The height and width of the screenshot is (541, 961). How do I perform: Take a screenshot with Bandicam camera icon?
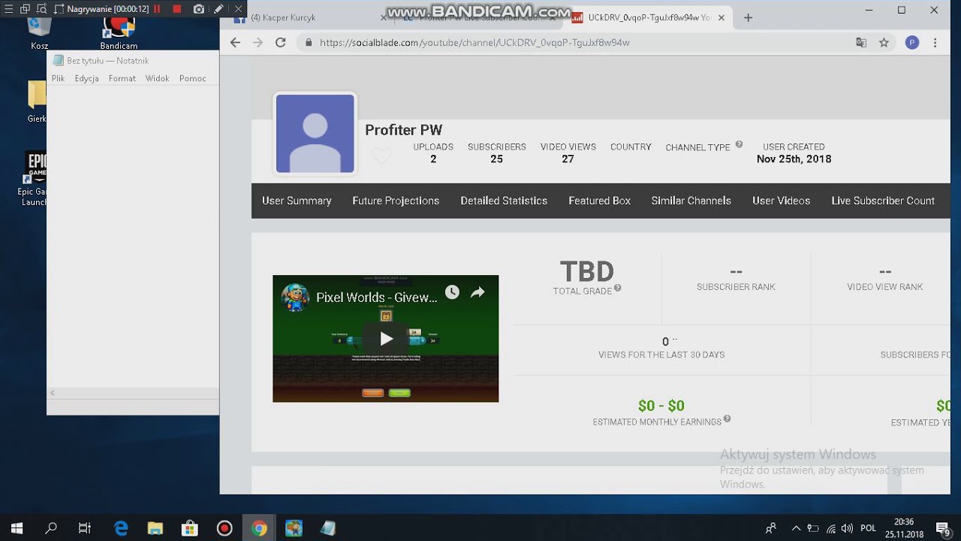pos(198,9)
